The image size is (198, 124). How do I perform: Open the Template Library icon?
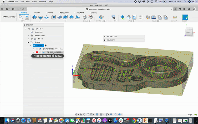[x=165, y=17]
